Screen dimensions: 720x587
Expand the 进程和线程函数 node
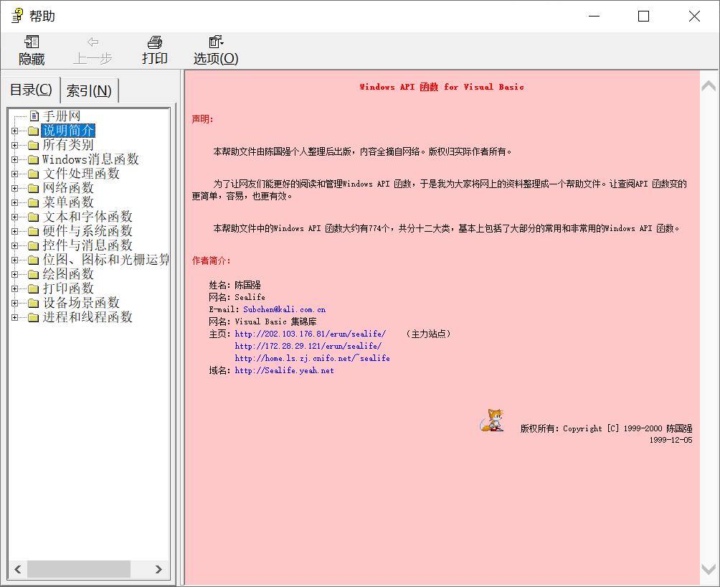click(x=14, y=317)
